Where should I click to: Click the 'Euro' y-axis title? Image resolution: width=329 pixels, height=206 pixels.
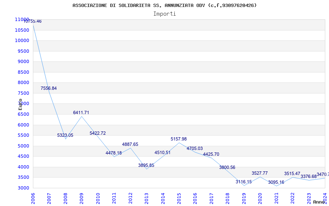click(x=20, y=105)
